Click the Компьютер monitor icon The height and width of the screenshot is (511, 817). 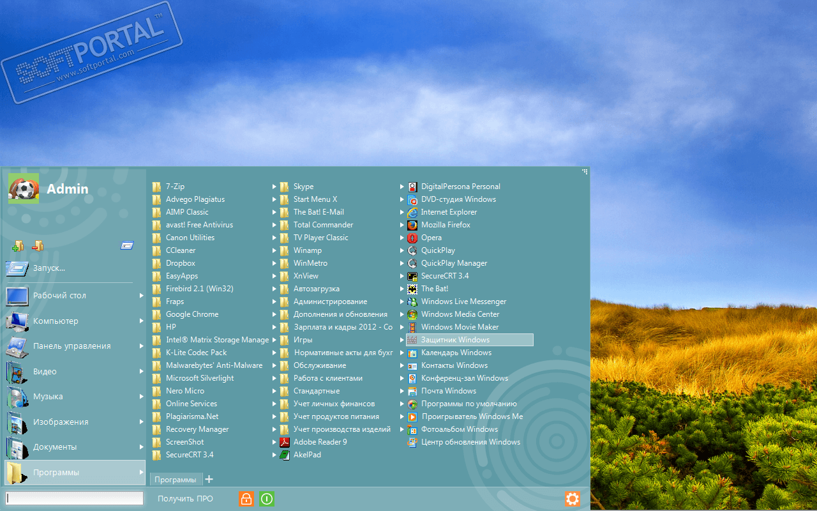pyautogui.click(x=17, y=321)
